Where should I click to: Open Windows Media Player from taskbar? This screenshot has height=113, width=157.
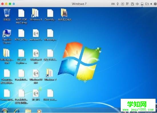pos(39,111)
